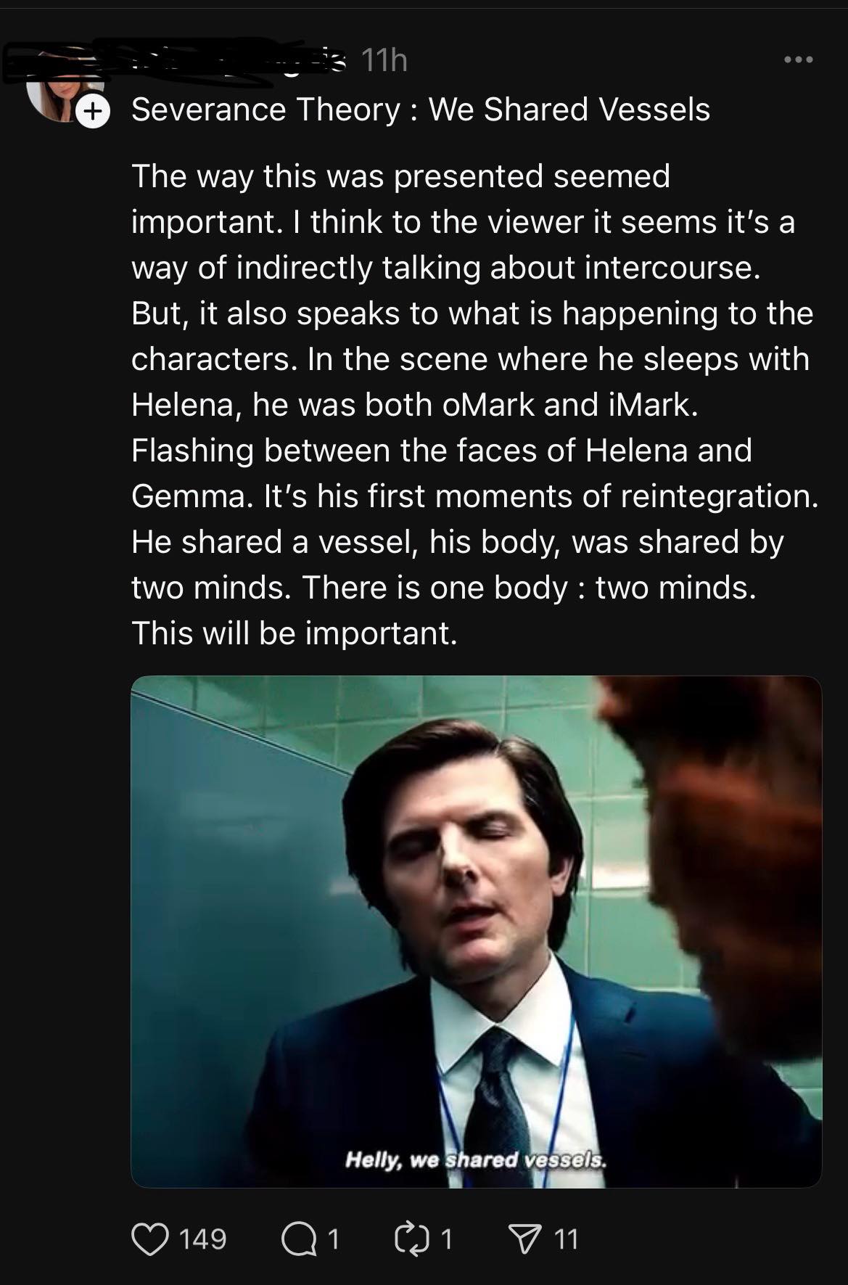
Task: Tap the 'This will be important.' line
Action: click(x=295, y=633)
